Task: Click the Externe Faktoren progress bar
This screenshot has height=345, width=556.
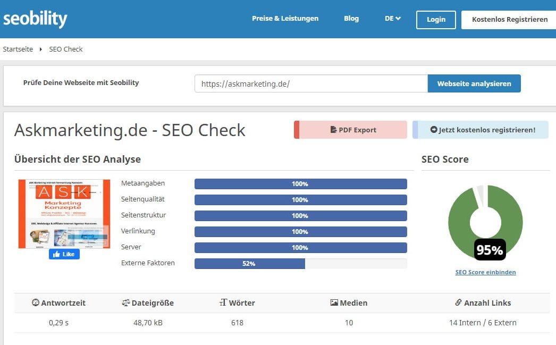Action: (x=300, y=264)
